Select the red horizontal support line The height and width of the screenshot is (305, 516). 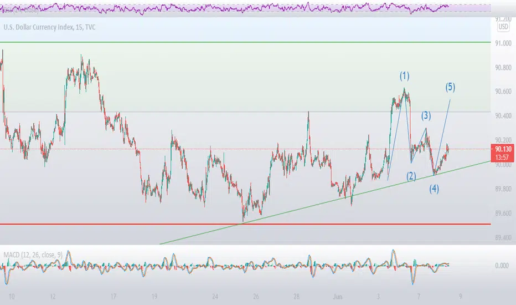click(x=245, y=224)
